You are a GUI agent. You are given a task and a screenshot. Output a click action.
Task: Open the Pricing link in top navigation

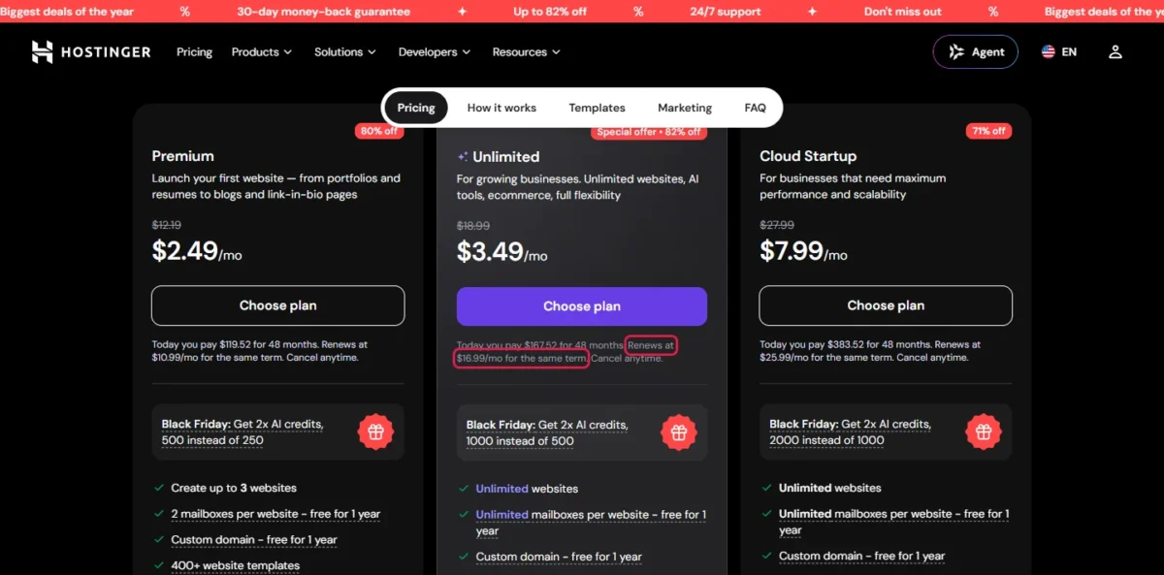pos(194,52)
